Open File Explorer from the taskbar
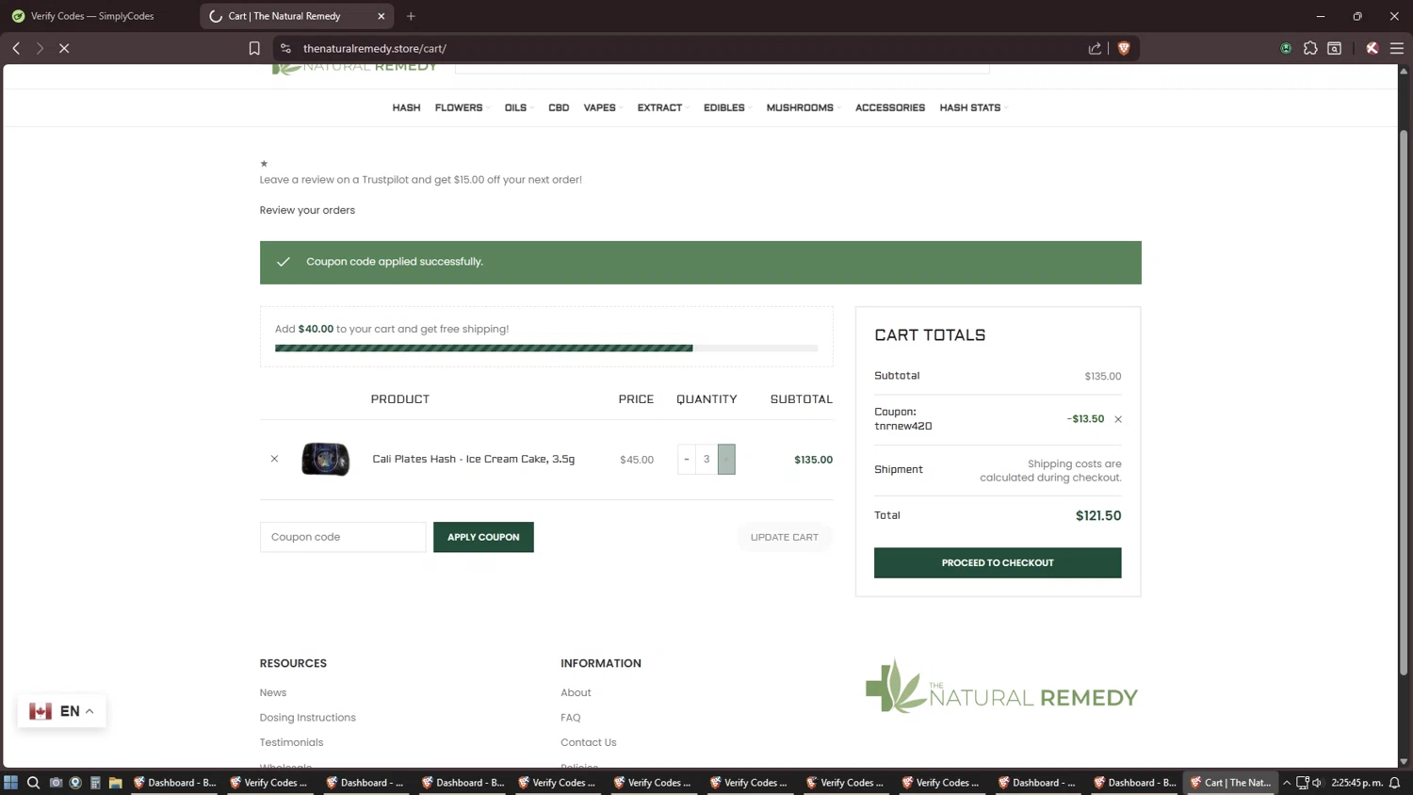Screen dimensions: 1413x795 click(x=115, y=782)
